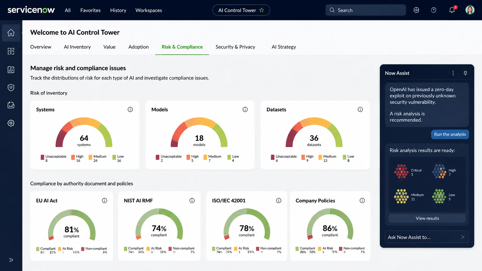This screenshot has height=271, width=482.
Task: Click the Ask Now Assist input field
Action: pyautogui.click(x=427, y=237)
